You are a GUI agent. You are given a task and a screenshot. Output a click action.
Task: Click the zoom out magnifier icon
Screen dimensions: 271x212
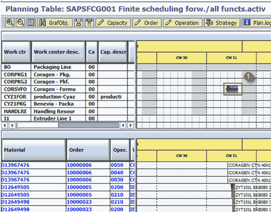tap(21, 23)
